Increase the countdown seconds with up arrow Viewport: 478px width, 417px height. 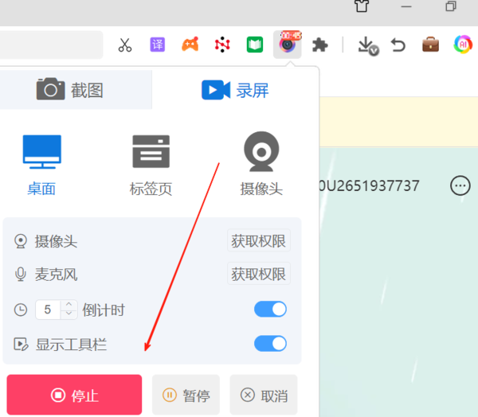tap(69, 304)
